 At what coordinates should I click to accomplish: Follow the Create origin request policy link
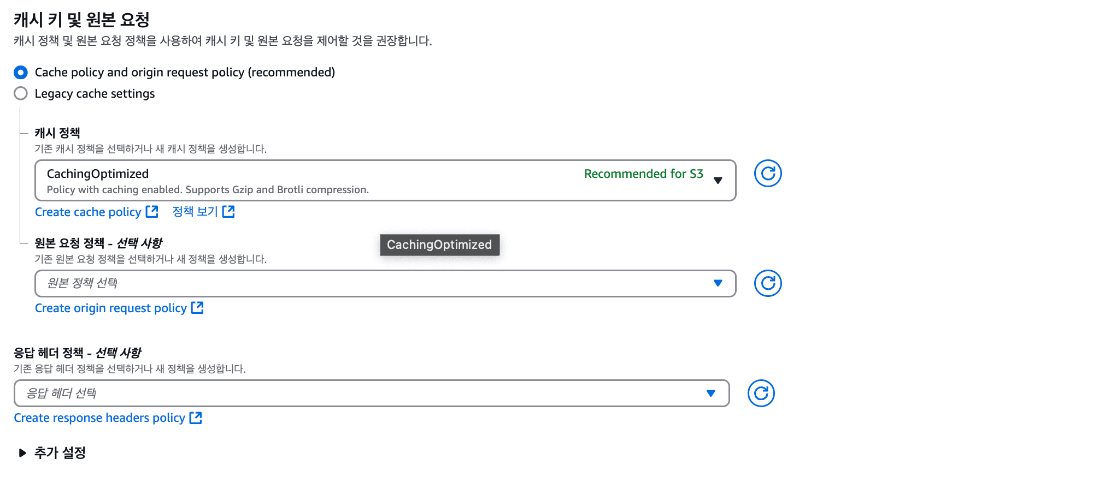pyautogui.click(x=111, y=308)
